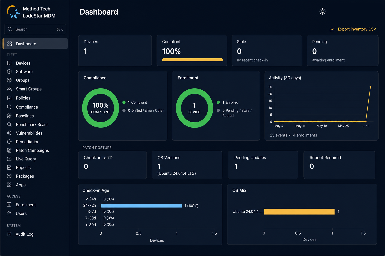The image size is (385, 256).
Task: Click the "25 events" text under Activity
Action: pyautogui.click(x=279, y=135)
